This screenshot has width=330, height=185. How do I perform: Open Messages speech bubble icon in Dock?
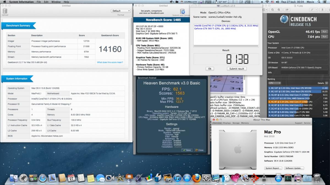coord(100,178)
